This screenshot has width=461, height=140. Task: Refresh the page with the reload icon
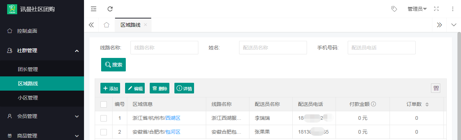tap(110, 9)
